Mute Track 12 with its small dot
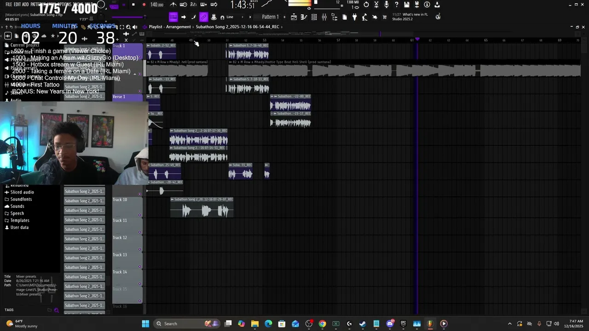Image resolution: width=589 pixels, height=331 pixels. coord(140,249)
